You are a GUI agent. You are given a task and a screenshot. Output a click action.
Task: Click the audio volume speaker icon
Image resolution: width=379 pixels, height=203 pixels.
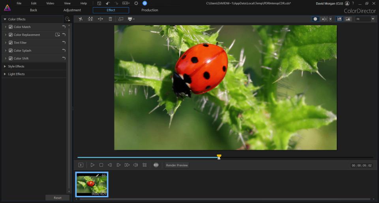(x=135, y=165)
